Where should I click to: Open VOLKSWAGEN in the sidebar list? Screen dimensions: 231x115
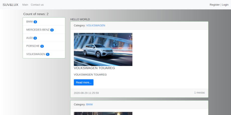(x=35, y=54)
